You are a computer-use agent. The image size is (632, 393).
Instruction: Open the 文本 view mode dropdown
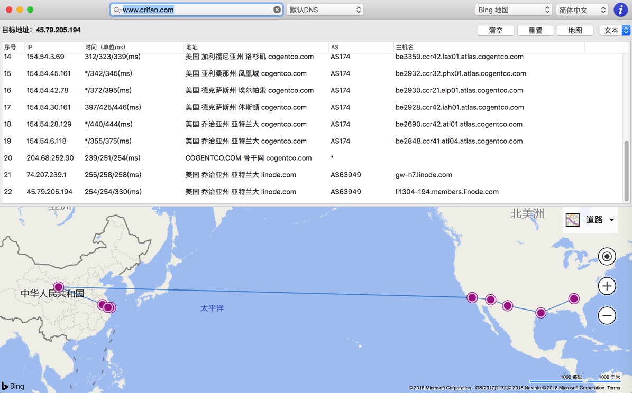tap(615, 30)
